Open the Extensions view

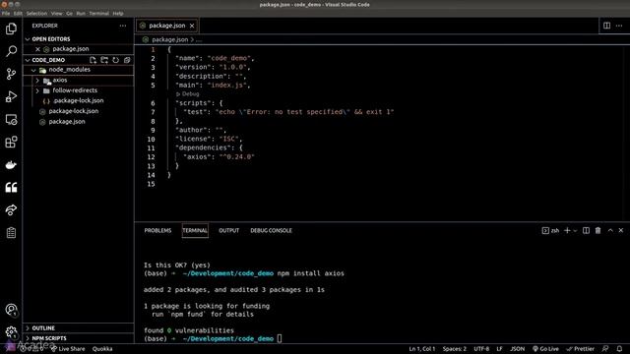[x=11, y=142]
